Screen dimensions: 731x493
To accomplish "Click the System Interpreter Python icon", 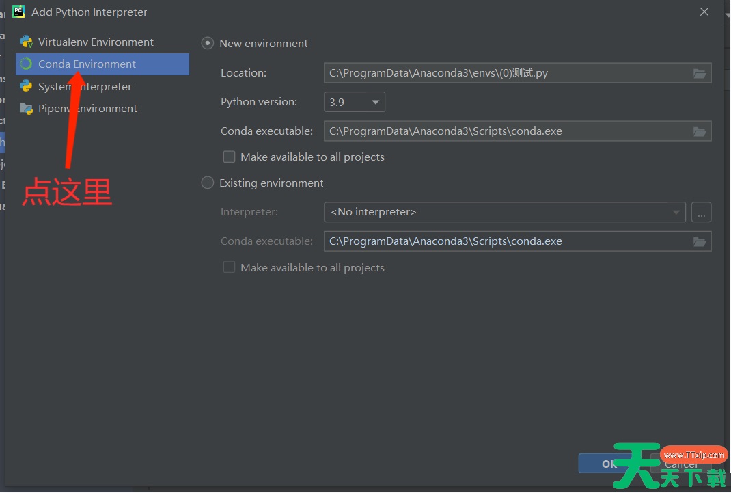I will coord(26,86).
